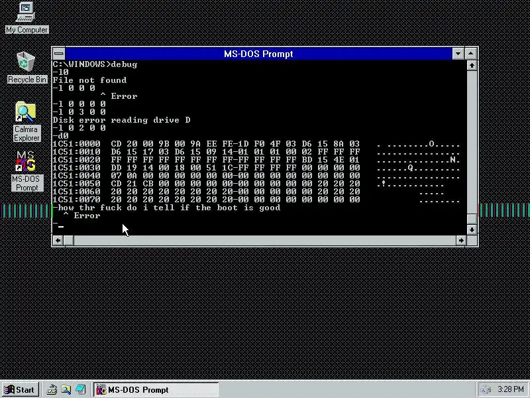The image size is (530, 398).
Task: Click the '1C51:0000' memory address
Action: 76,144
